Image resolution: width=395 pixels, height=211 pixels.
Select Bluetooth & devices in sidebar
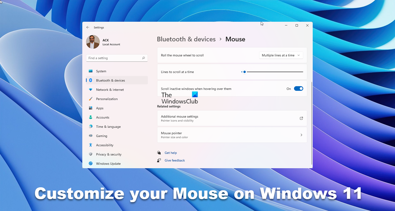click(117, 80)
